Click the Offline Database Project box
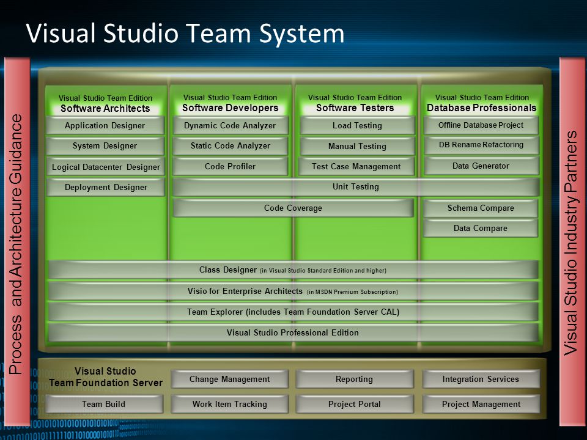Image resolution: width=587 pixels, height=440 pixels. [x=481, y=125]
